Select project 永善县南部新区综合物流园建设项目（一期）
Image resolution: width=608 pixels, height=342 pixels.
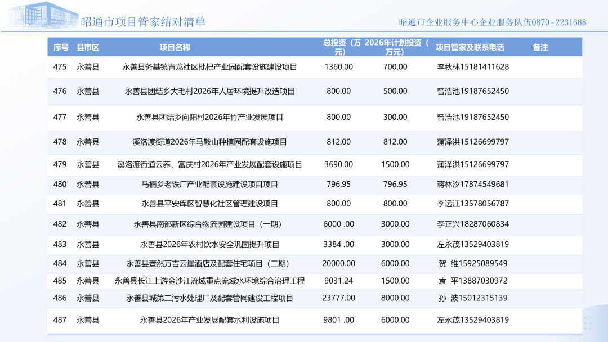208,224
